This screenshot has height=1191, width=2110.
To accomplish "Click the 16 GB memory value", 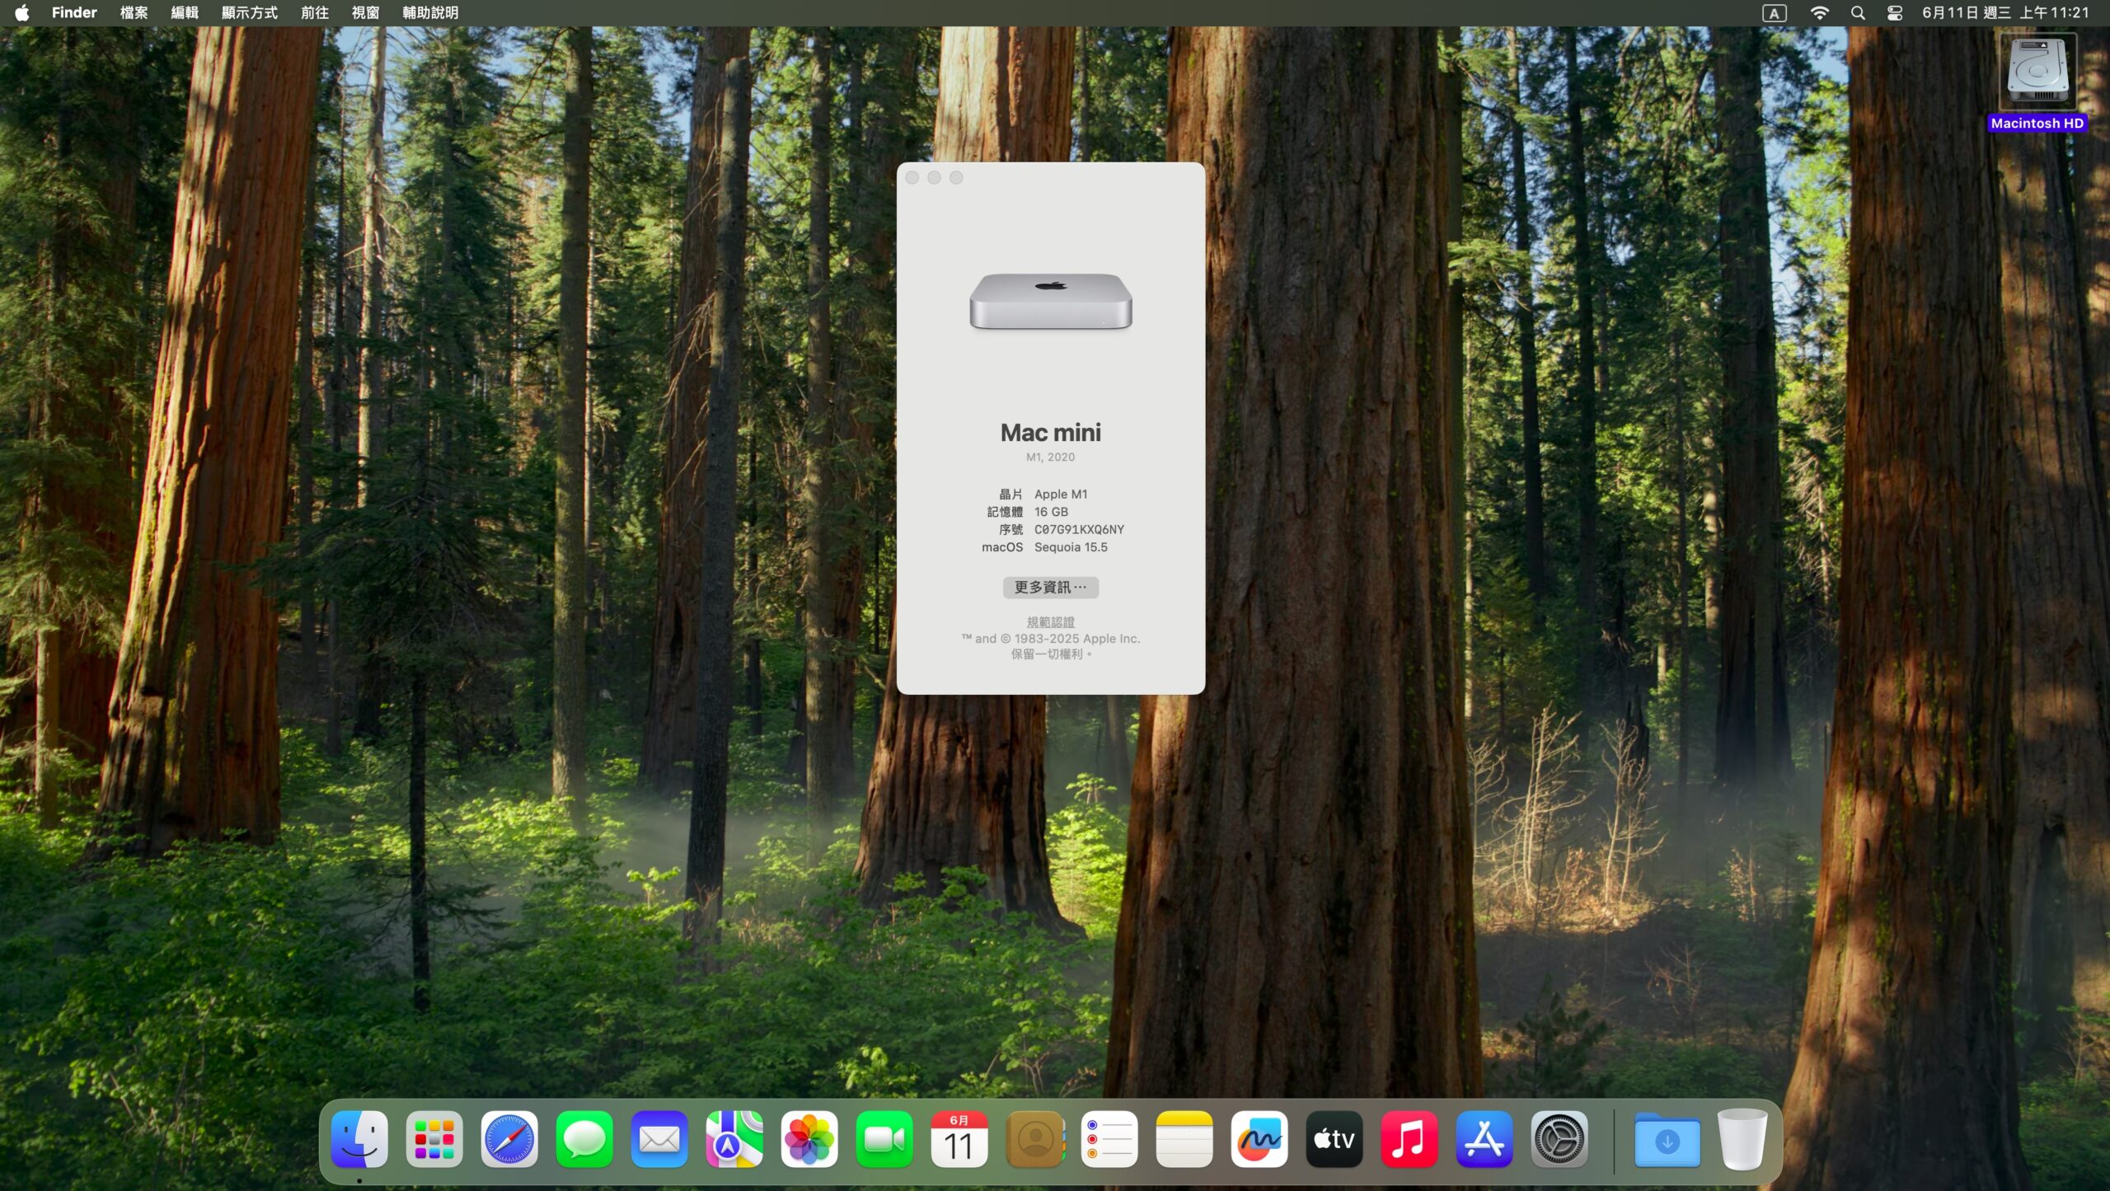I will [1051, 512].
